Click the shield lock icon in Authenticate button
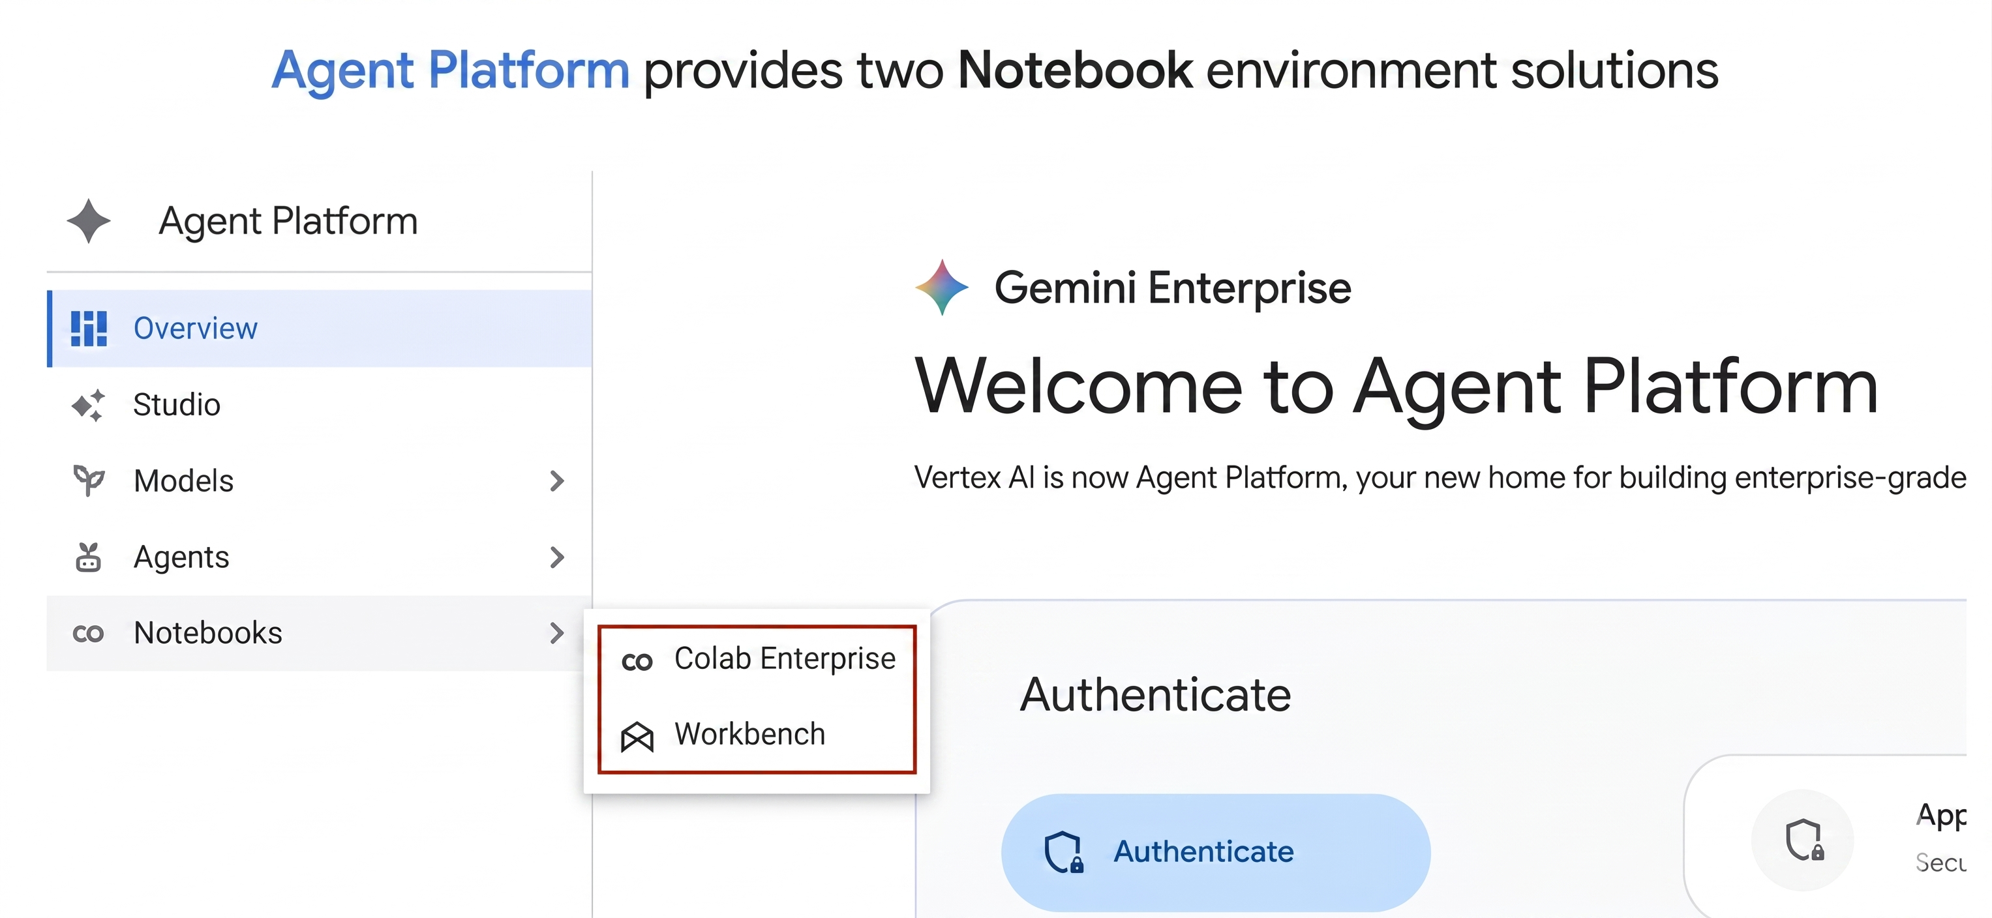This screenshot has width=1992, height=918. (1064, 852)
